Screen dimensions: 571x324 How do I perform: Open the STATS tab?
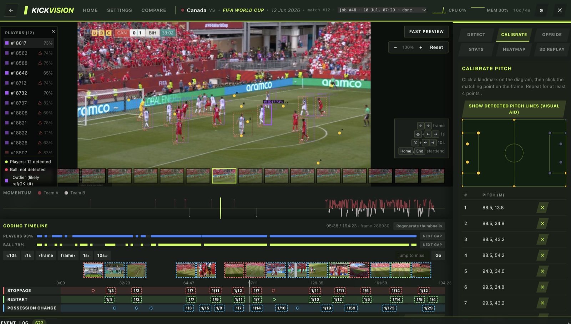476,49
